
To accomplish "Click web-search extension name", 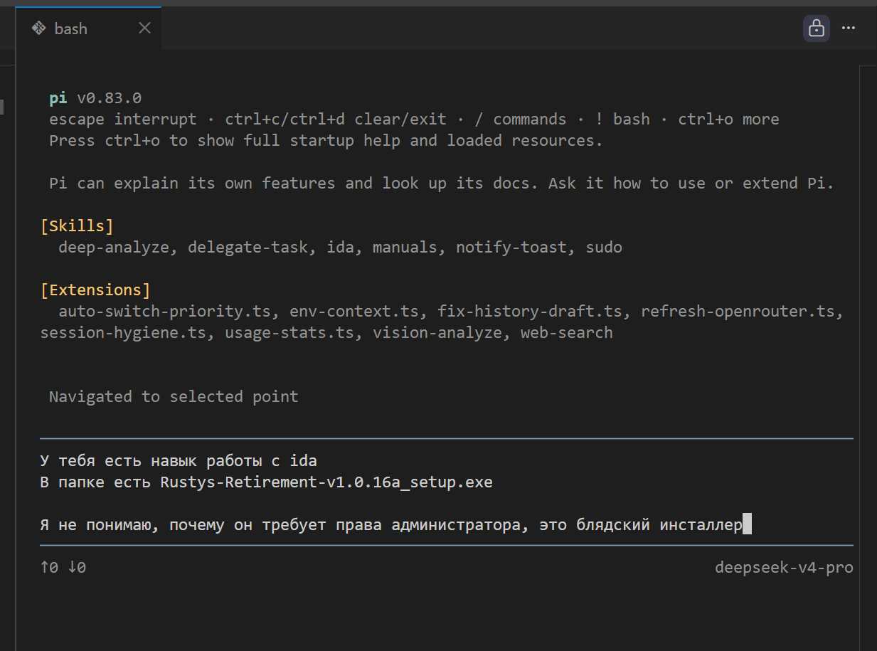I will click(x=567, y=332).
